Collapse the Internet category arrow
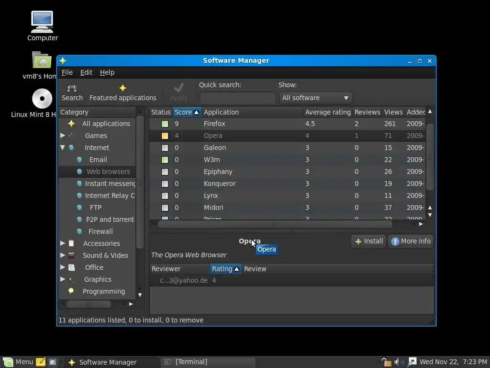Image resolution: width=490 pixels, height=368 pixels. tap(63, 148)
